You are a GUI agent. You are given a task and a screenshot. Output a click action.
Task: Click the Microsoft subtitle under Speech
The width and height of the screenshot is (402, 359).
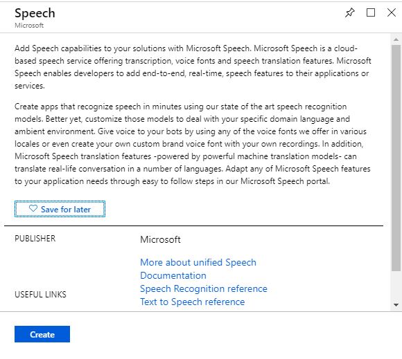[29, 26]
